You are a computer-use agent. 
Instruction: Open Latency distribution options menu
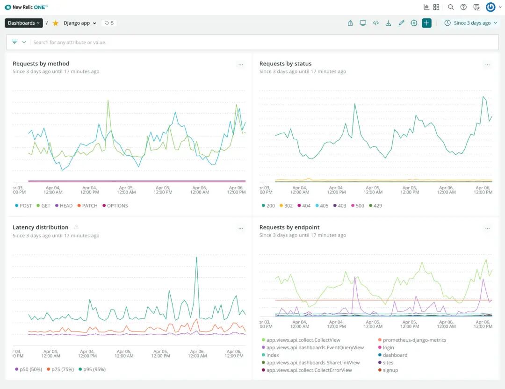coord(241,228)
